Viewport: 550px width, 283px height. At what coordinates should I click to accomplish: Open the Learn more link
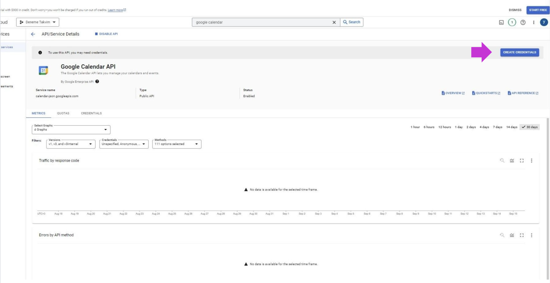pos(117,10)
